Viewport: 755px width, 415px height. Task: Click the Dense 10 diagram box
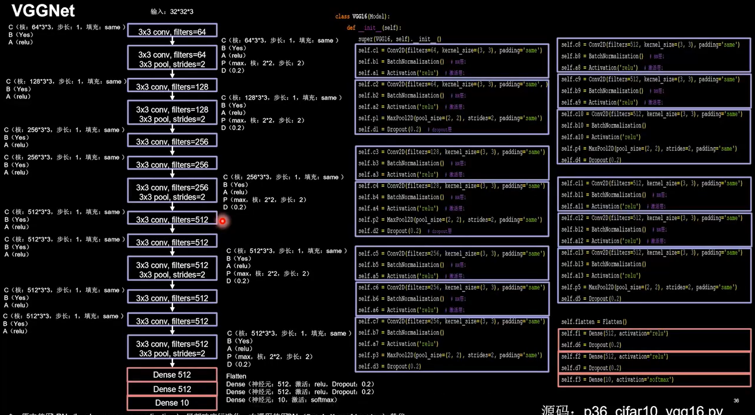click(x=172, y=403)
